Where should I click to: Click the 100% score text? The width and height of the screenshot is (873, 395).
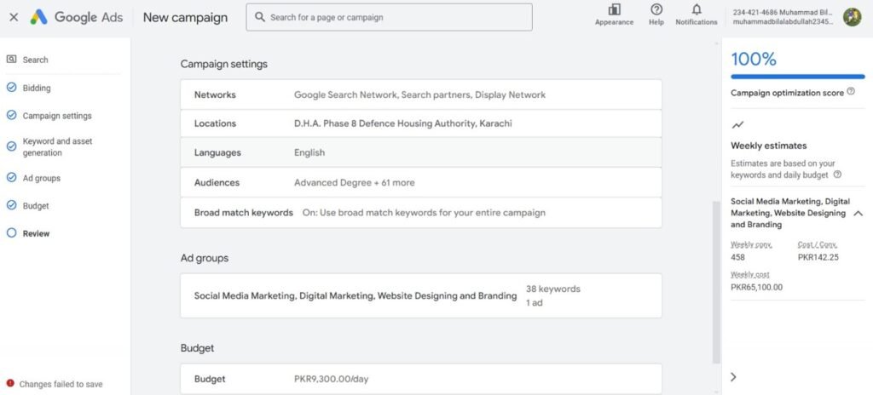[754, 59]
